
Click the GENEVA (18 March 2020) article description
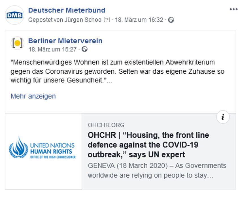[x=157, y=170]
